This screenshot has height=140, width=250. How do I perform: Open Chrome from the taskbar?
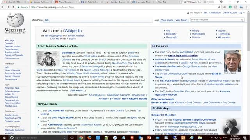[x=81, y=138]
